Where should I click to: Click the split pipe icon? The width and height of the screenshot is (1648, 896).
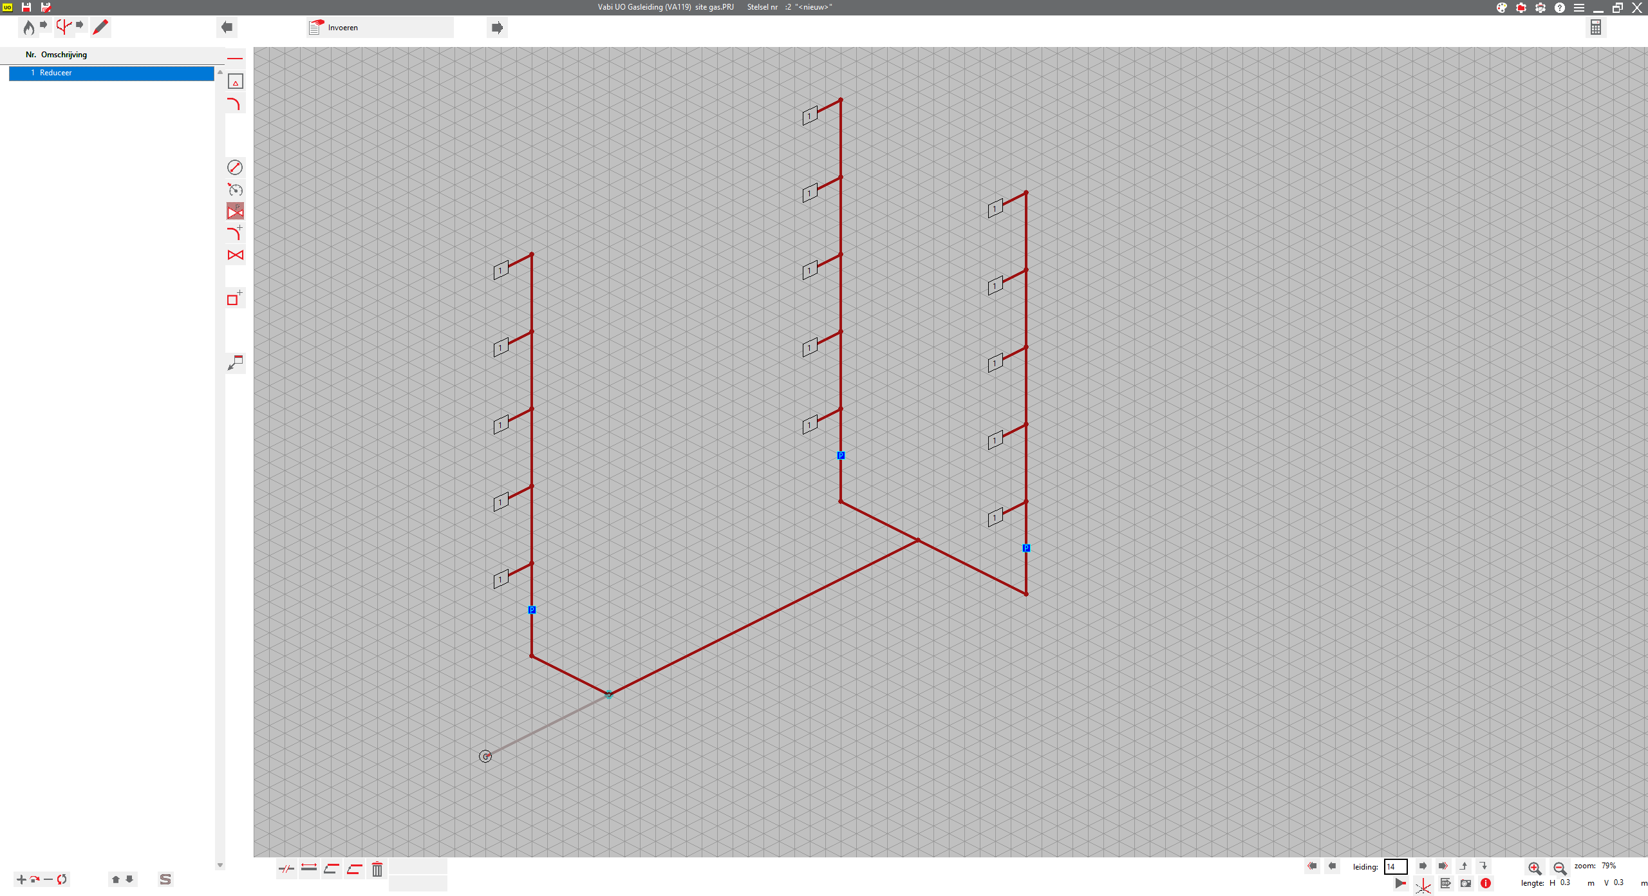coord(286,869)
